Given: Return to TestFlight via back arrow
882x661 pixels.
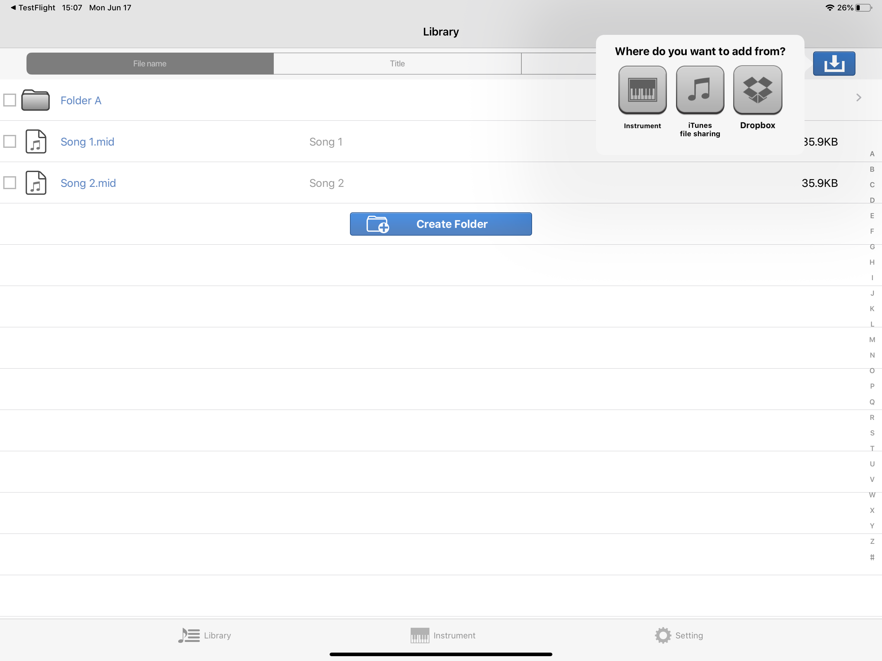Looking at the screenshot, I should click(33, 7).
